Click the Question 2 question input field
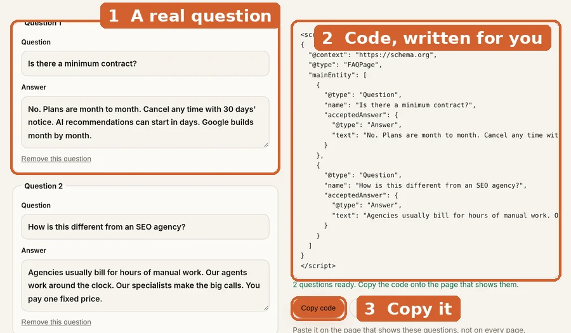 (x=145, y=226)
